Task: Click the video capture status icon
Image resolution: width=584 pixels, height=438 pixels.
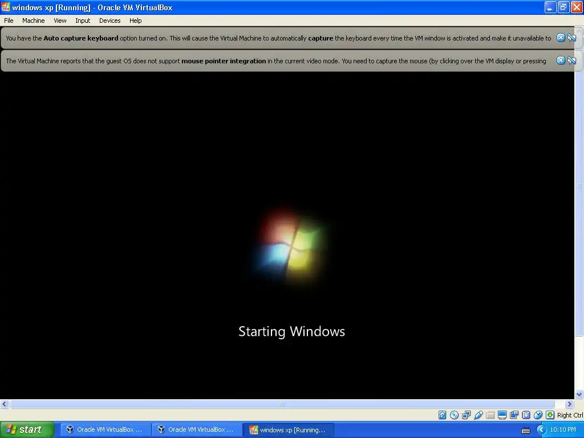Action: coord(514,415)
